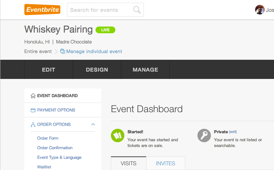Screen dimensions: 274x170
Task: Click the search magnifier icon
Action: pyautogui.click(x=137, y=10)
